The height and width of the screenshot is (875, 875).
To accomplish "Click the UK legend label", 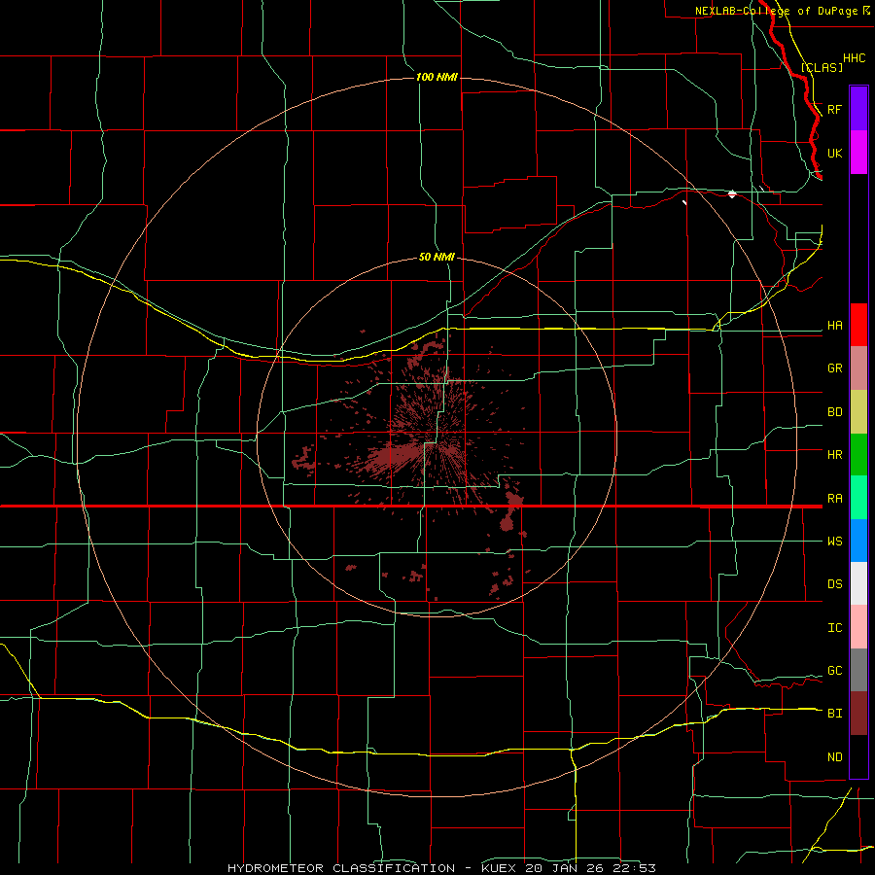I will pos(835,153).
